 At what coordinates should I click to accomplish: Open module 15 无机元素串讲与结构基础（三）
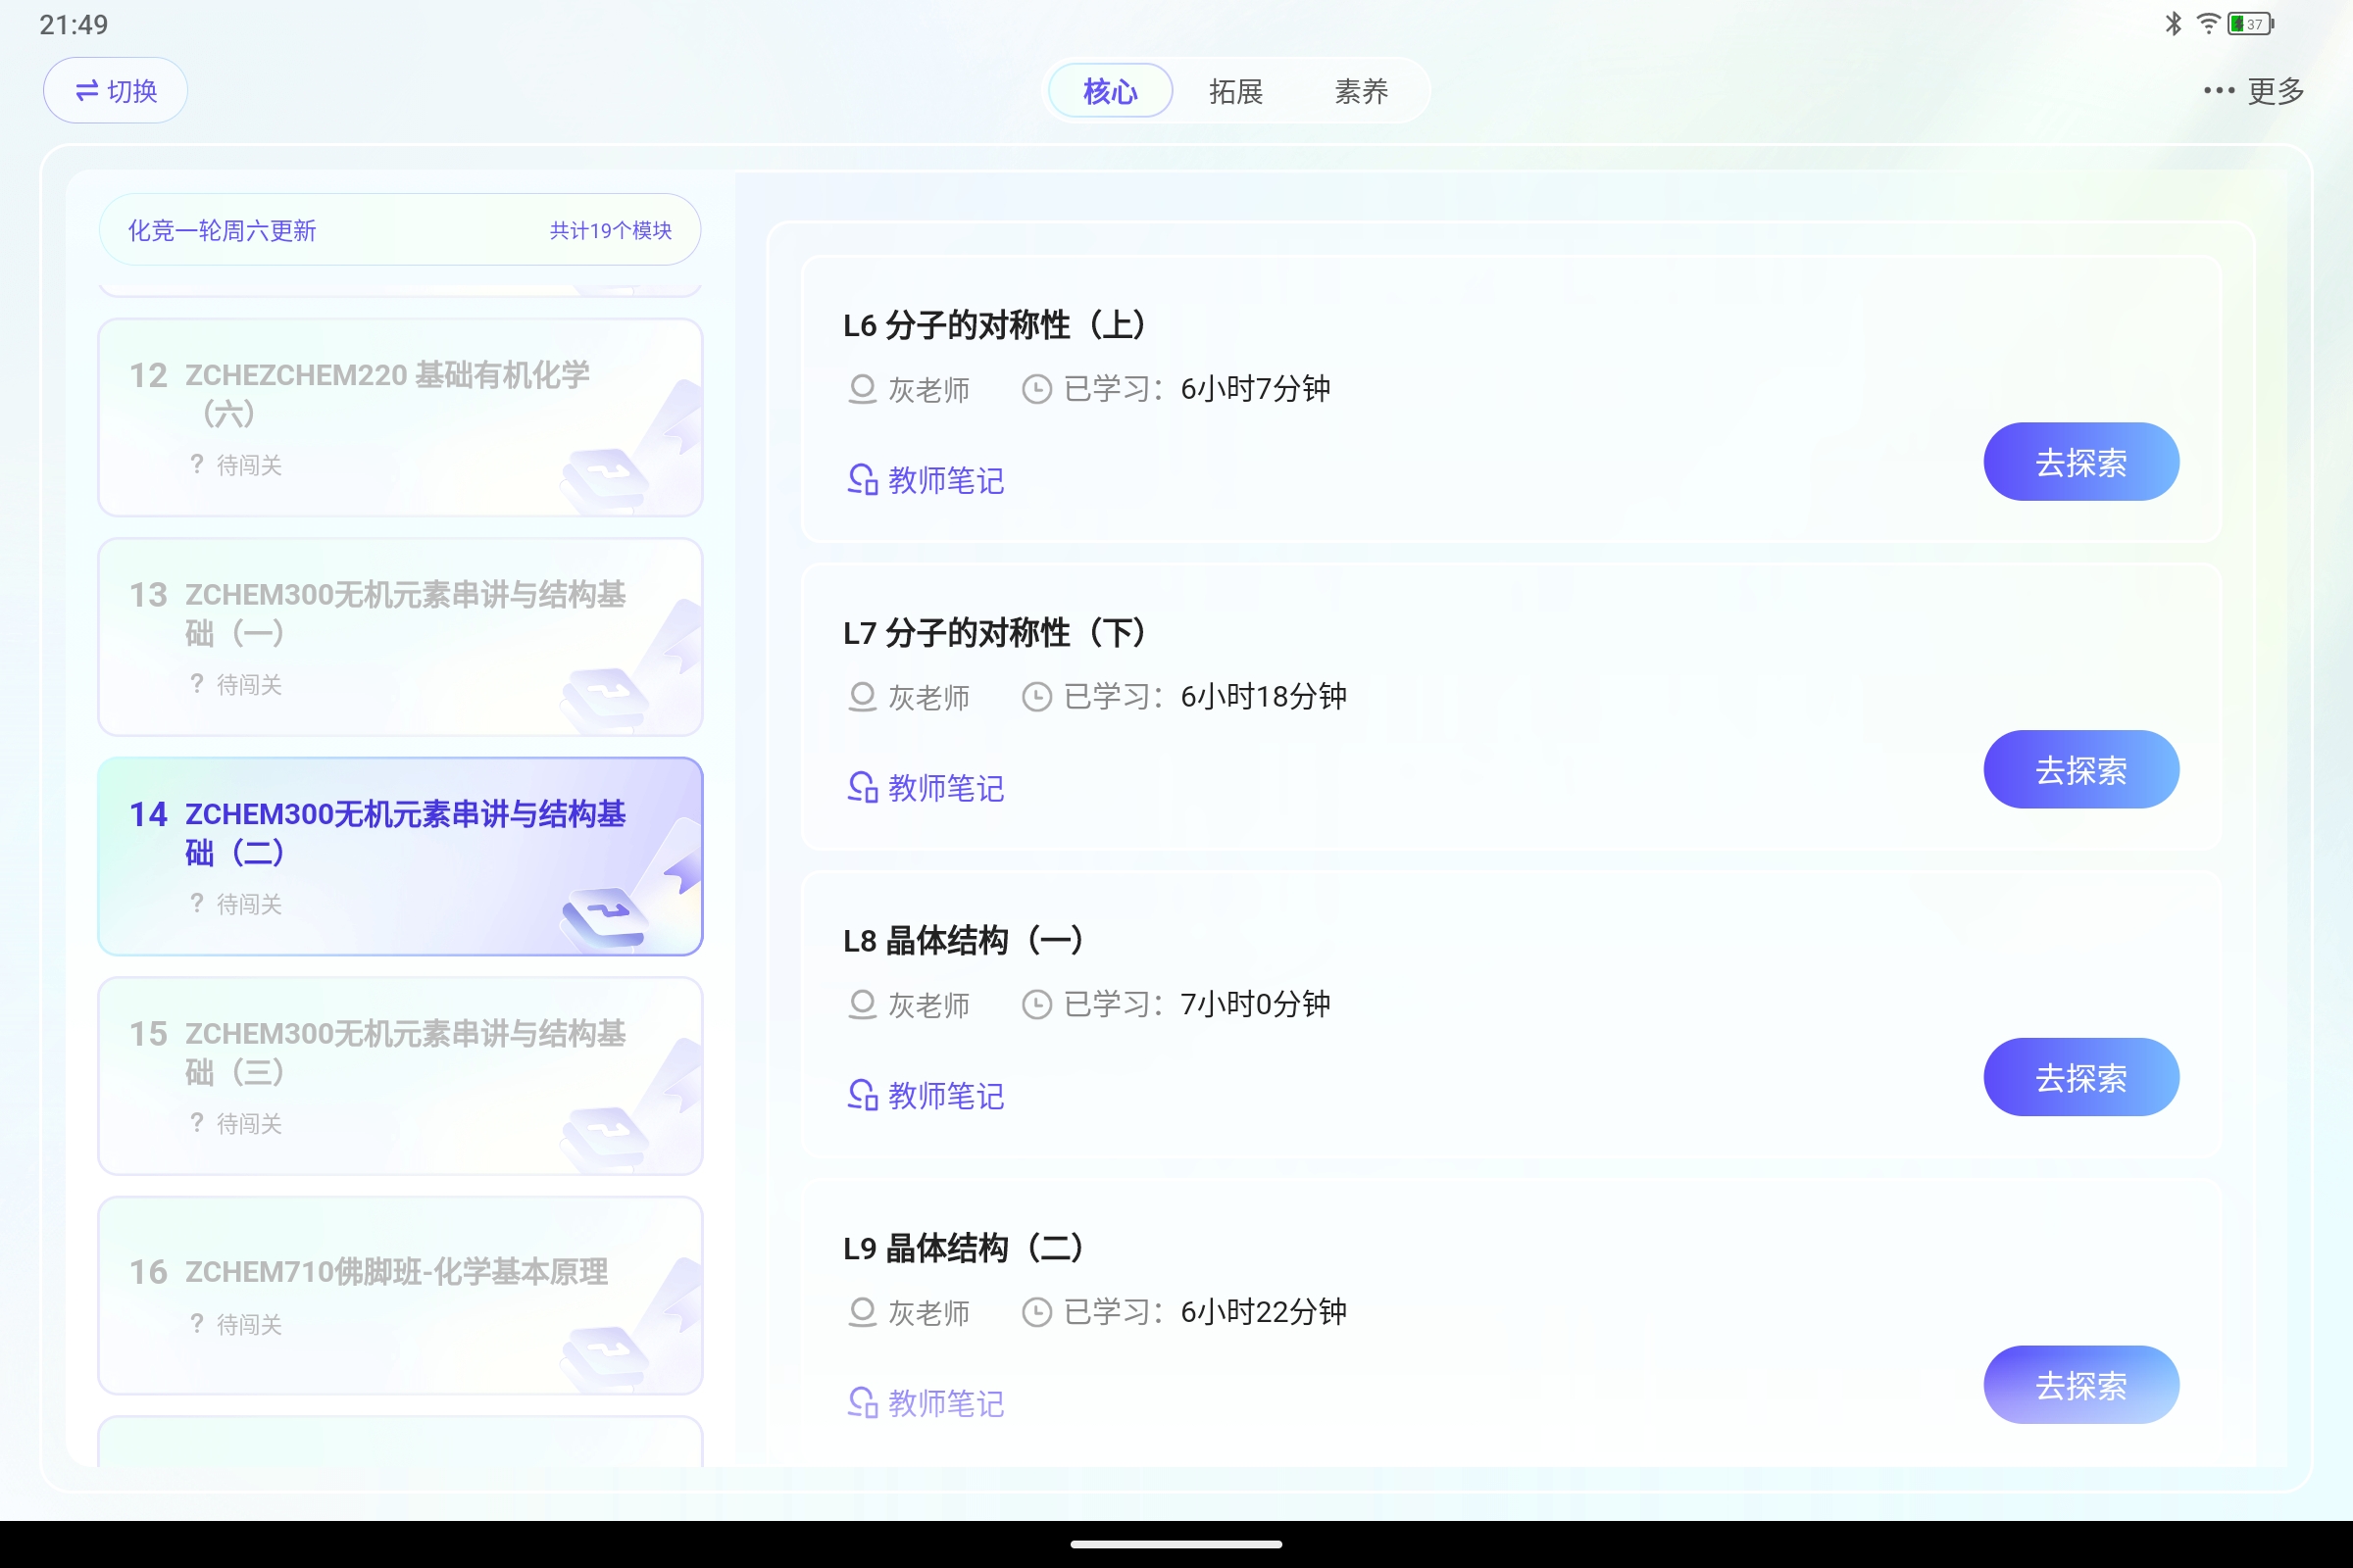(400, 1076)
